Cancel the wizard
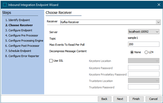The height and width of the screenshot is (103, 163). (x=154, y=99)
